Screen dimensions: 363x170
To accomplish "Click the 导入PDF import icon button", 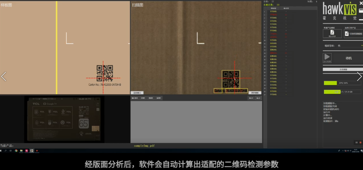I will pyautogui.click(x=332, y=34).
